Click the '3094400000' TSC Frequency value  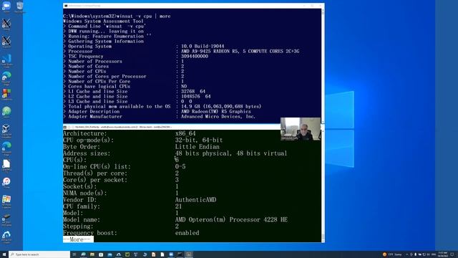(x=194, y=56)
